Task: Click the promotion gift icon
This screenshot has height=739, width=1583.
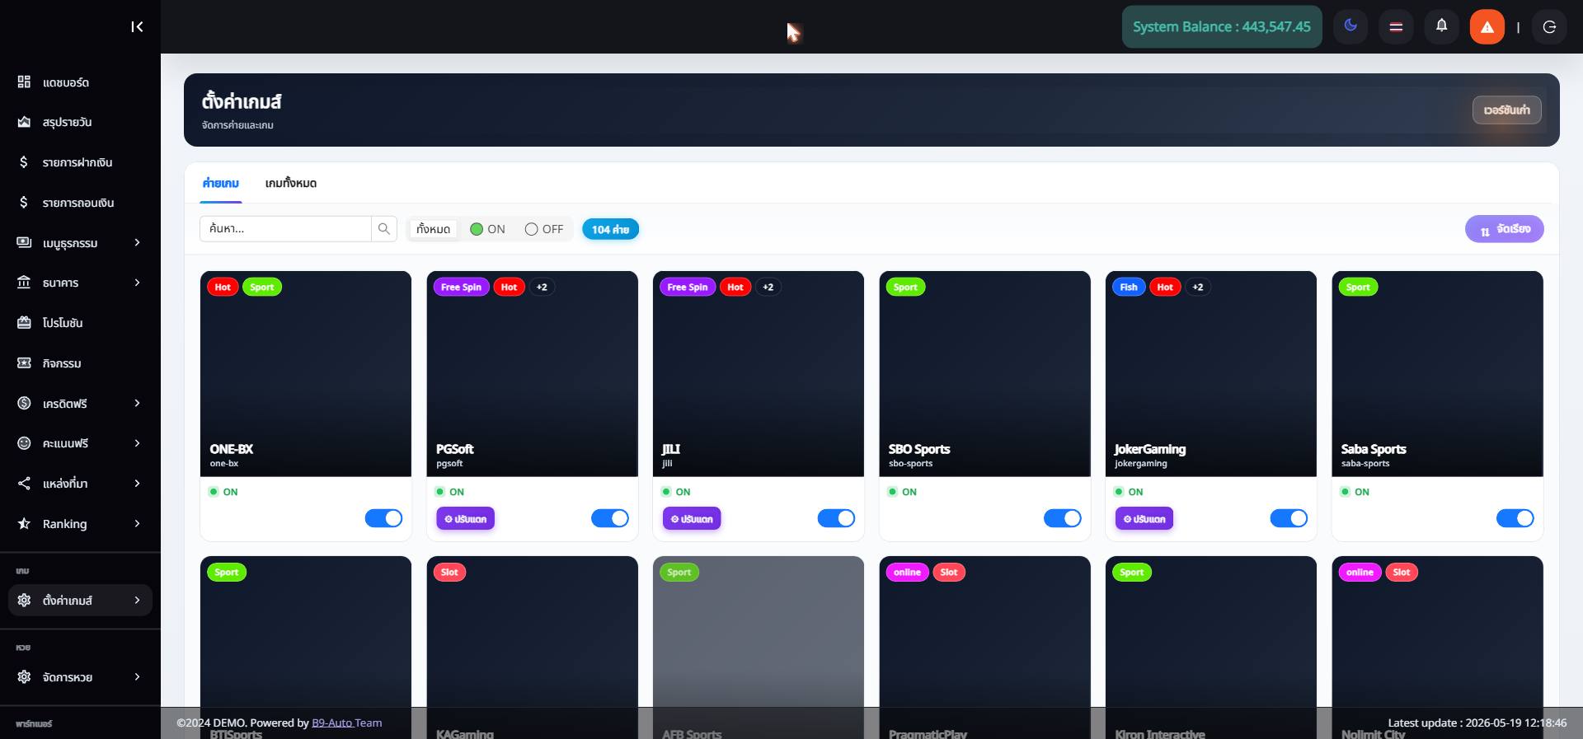Action: tap(24, 323)
